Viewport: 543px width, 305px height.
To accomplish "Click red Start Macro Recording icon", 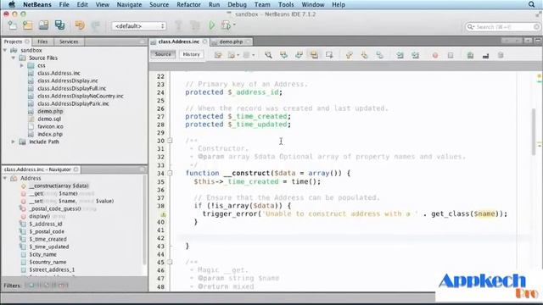I will coord(435,55).
